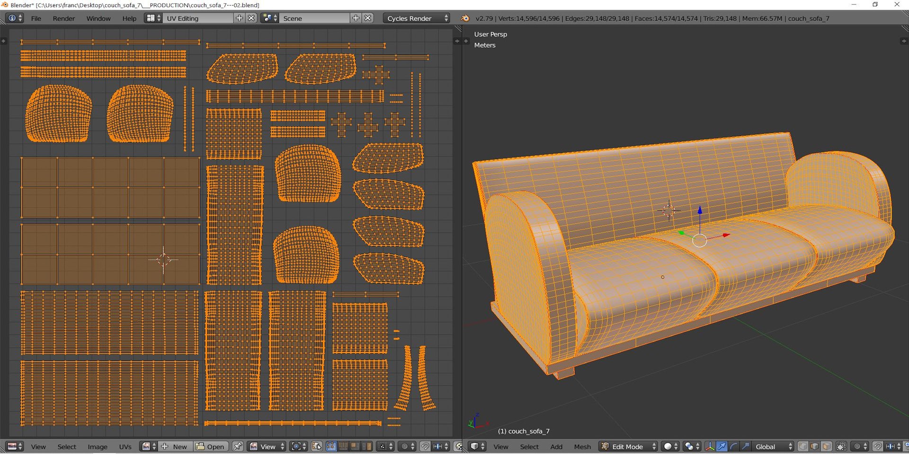
Task: Click the green Y axis manipulator handle
Action: (681, 233)
